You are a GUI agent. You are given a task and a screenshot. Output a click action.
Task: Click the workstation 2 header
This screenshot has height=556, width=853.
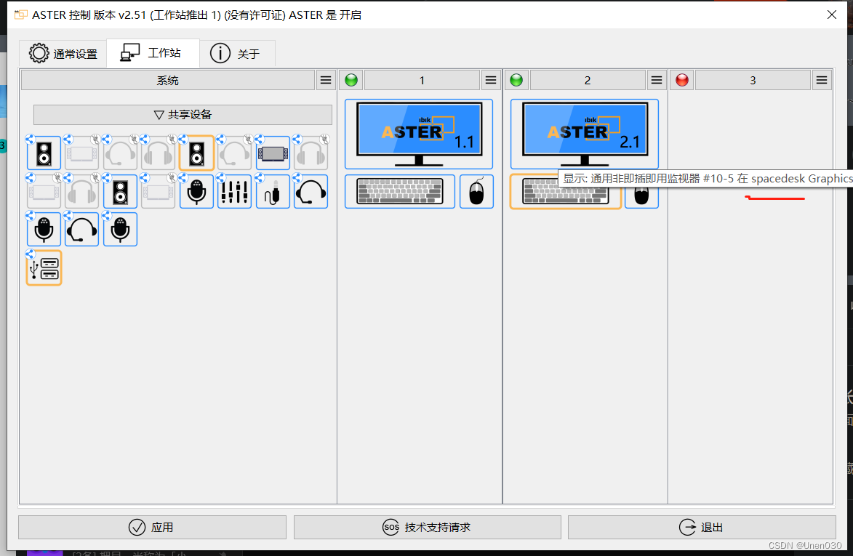(588, 81)
